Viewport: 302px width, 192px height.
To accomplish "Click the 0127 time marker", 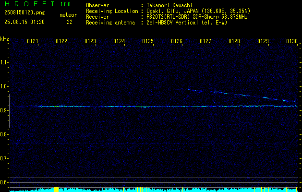I will click(205, 41).
